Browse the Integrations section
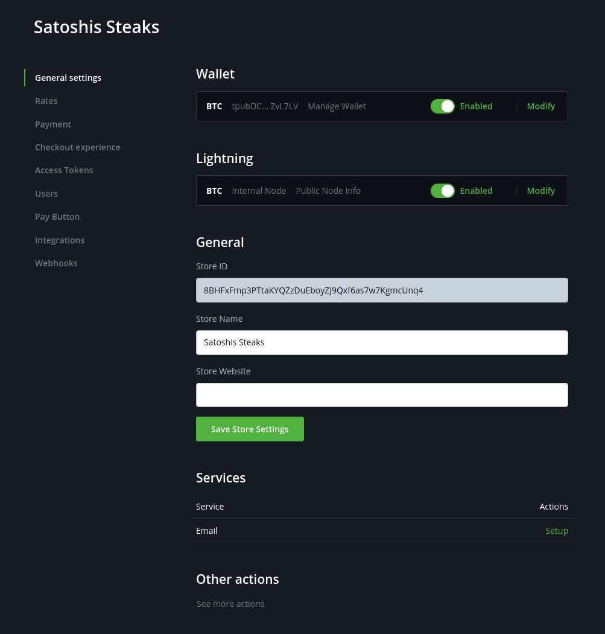605x634 pixels. [60, 240]
